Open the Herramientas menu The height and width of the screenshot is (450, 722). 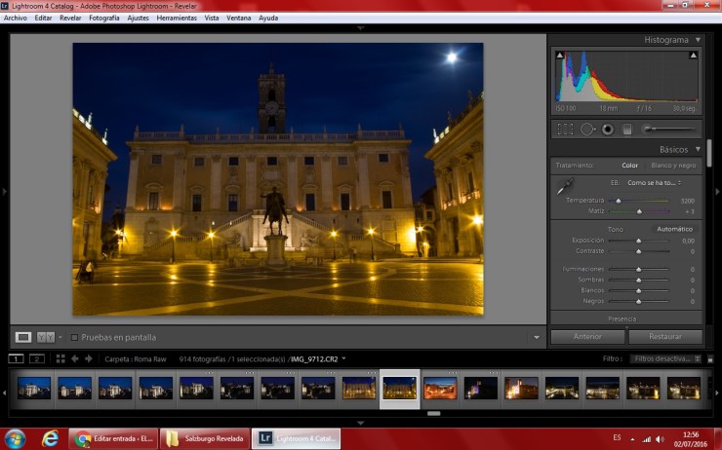(177, 18)
